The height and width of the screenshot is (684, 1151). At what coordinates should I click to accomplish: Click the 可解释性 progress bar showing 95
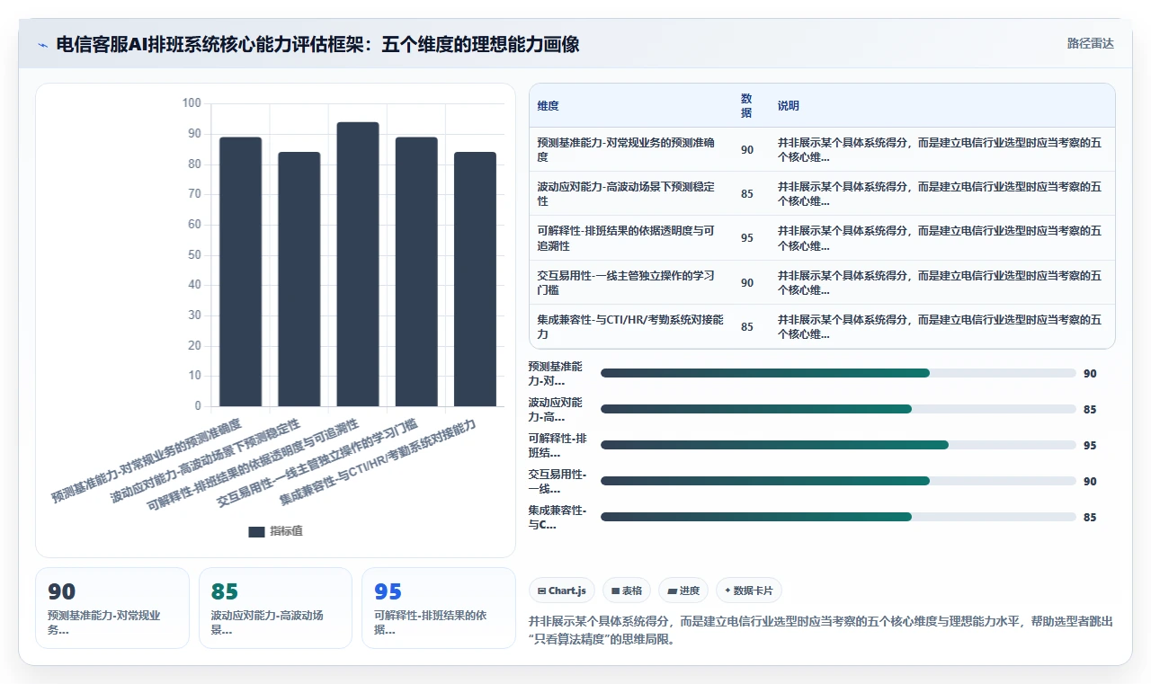click(x=838, y=445)
